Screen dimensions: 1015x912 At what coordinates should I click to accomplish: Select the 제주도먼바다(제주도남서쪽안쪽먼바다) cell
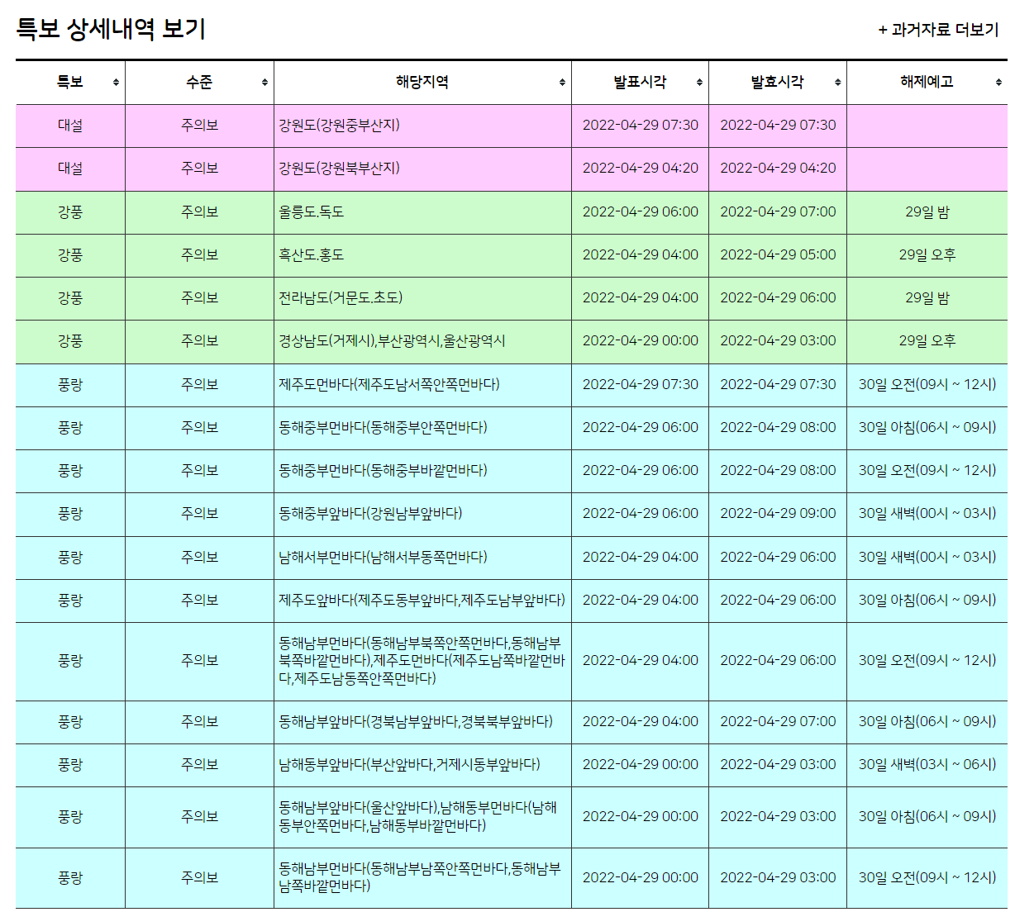tap(422, 385)
